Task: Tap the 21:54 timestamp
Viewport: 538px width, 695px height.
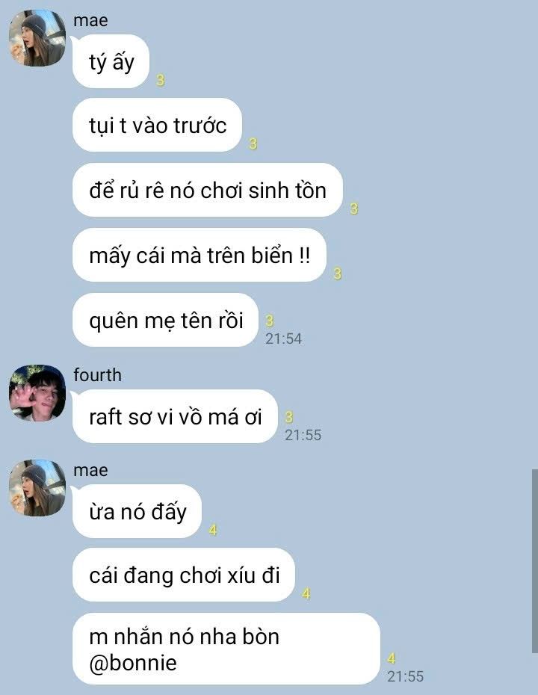Action: [283, 339]
